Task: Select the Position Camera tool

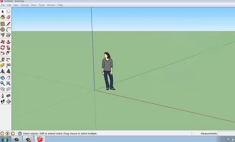Action: [3, 96]
